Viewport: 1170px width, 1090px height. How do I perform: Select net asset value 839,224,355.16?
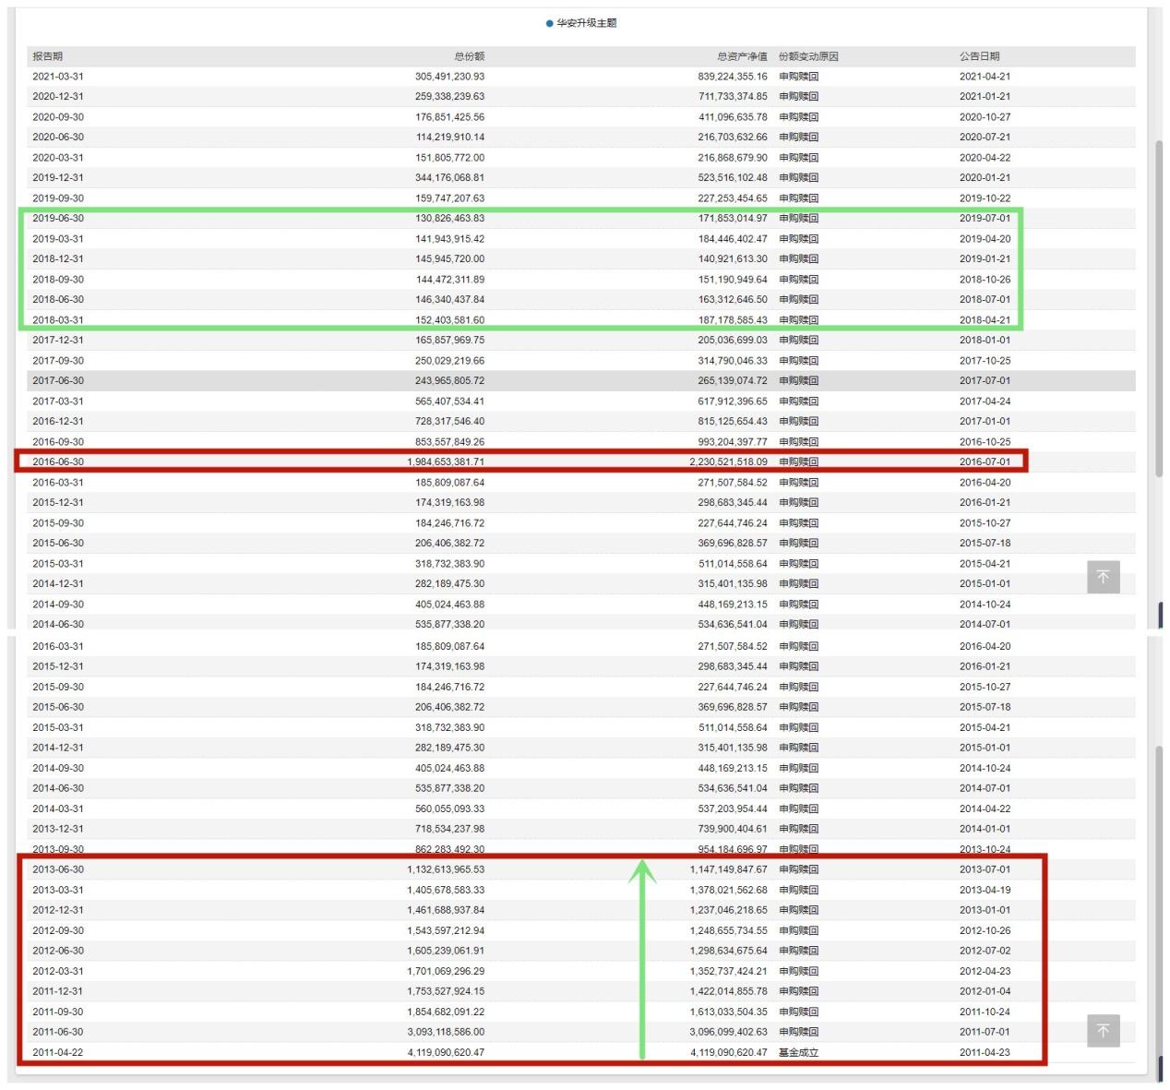tap(733, 77)
